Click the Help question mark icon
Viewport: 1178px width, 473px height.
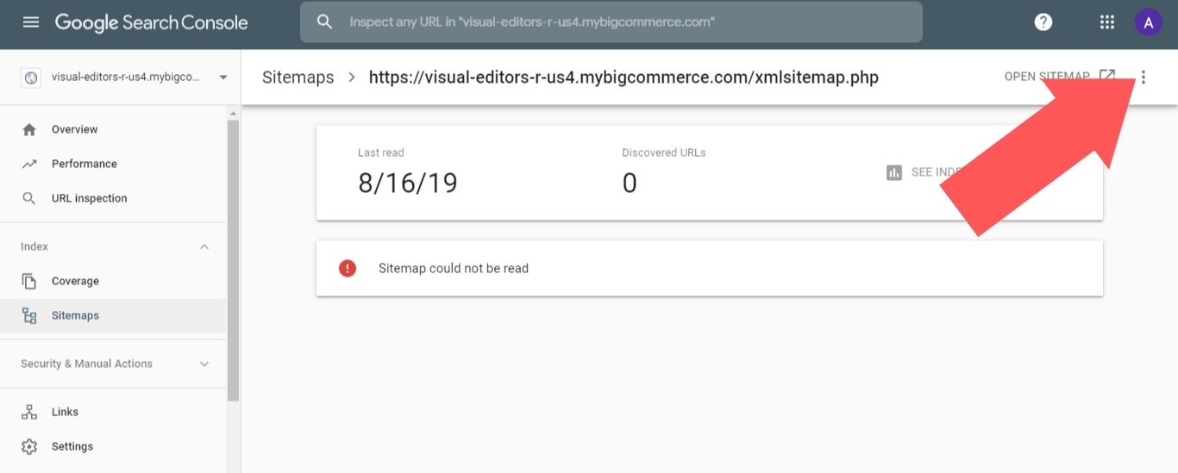click(x=1043, y=22)
